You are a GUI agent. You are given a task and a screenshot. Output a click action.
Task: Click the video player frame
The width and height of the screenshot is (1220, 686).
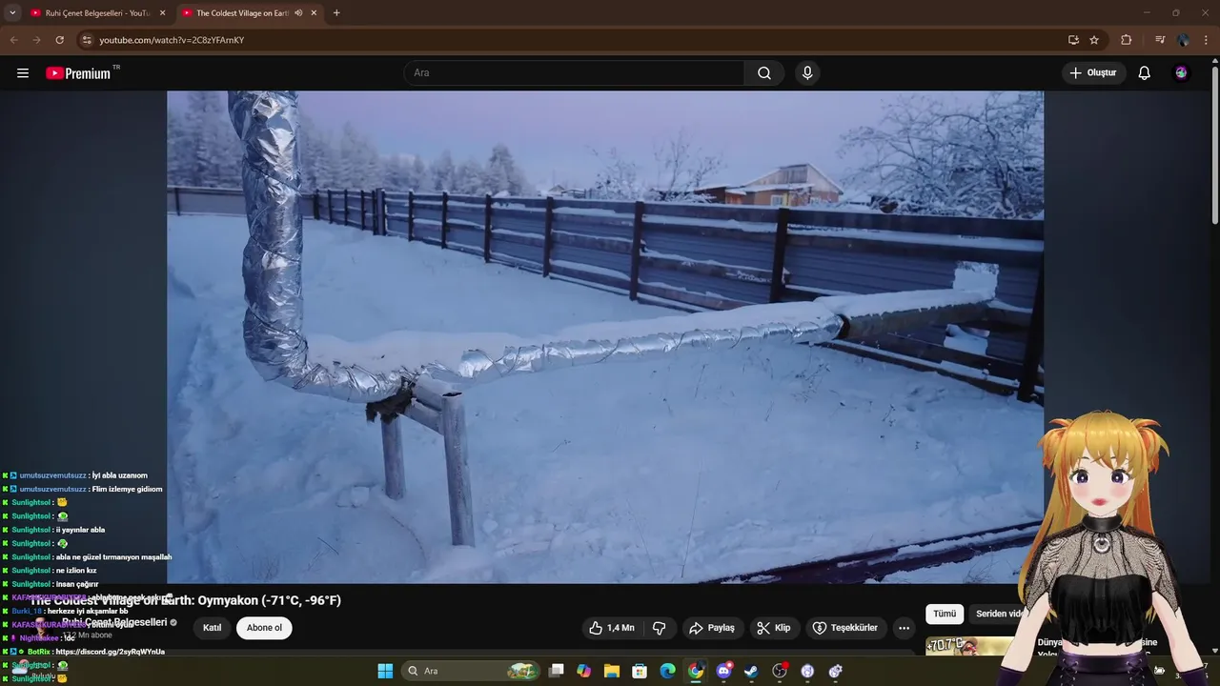point(605,336)
